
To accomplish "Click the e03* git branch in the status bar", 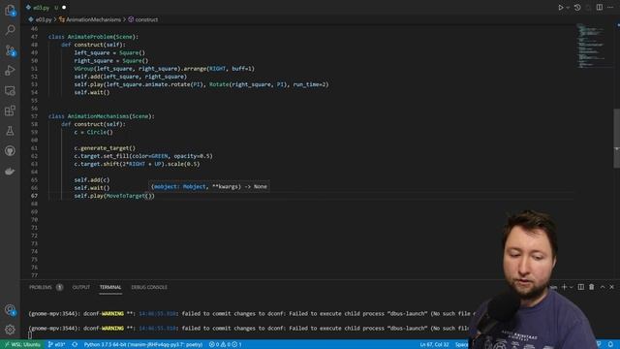I will coord(56,345).
